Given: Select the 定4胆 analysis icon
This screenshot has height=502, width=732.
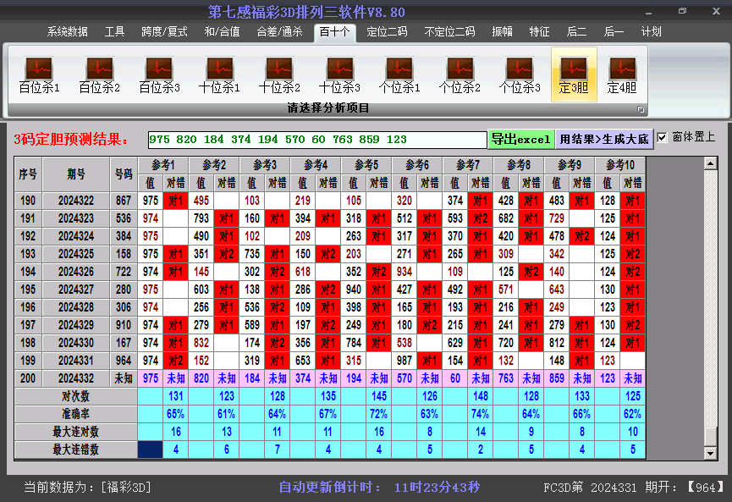Looking at the screenshot, I should coord(622,74).
